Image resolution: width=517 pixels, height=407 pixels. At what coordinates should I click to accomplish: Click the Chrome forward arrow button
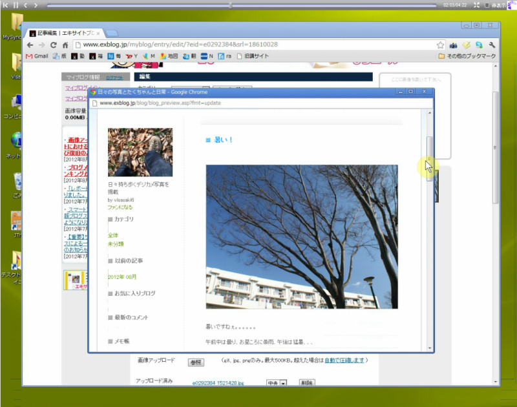[x=41, y=45]
